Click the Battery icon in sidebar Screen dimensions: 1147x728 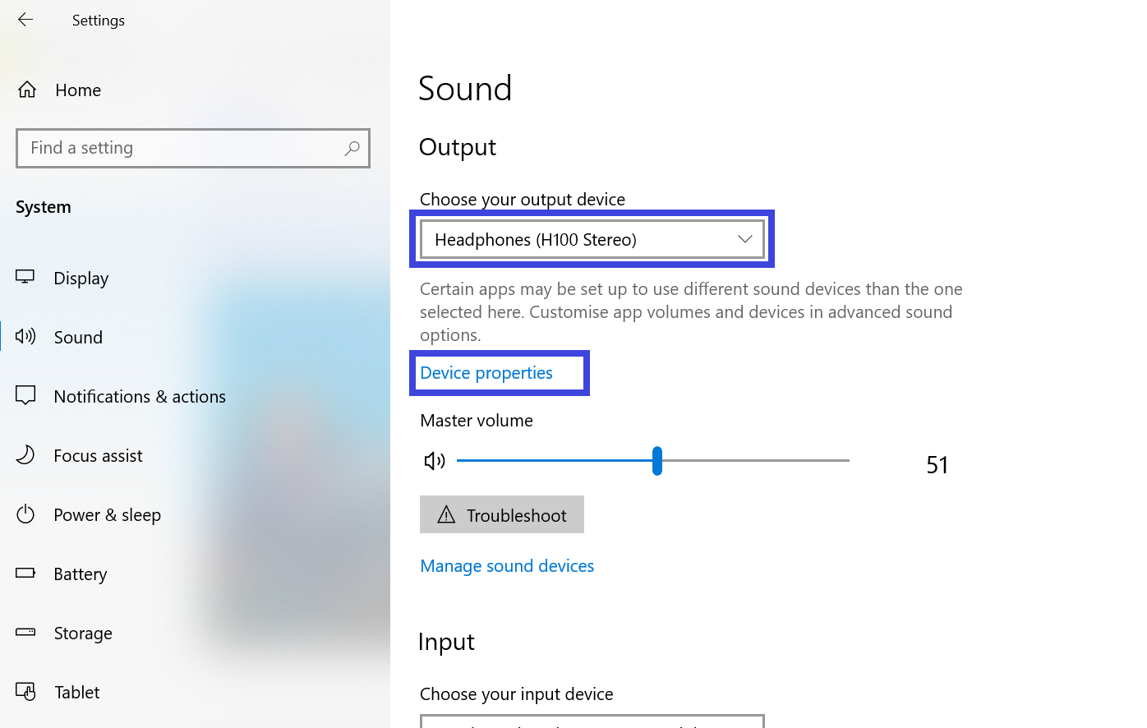[25, 574]
